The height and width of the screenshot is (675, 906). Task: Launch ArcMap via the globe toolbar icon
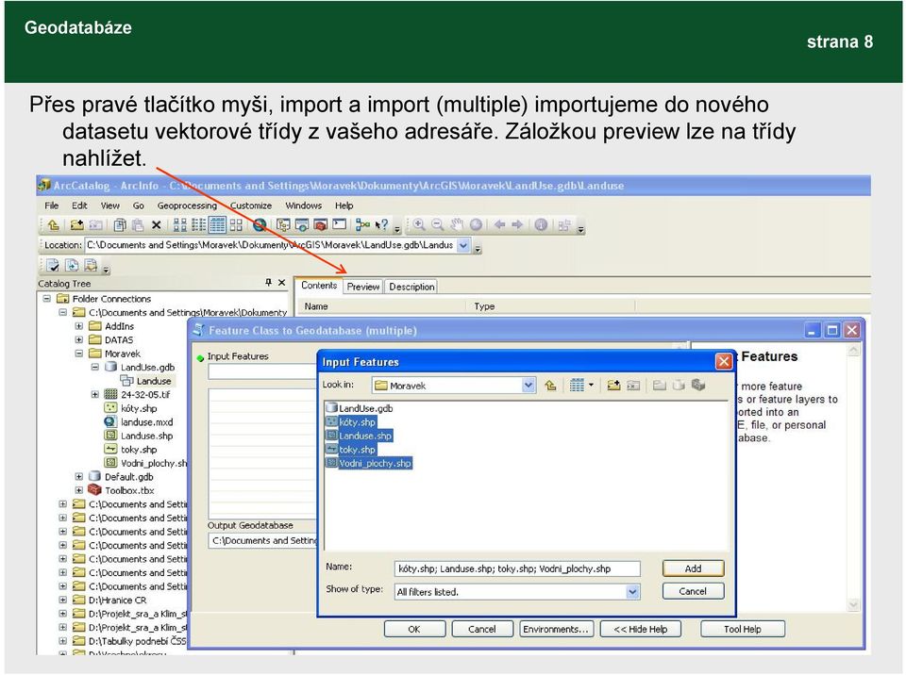tap(260, 225)
